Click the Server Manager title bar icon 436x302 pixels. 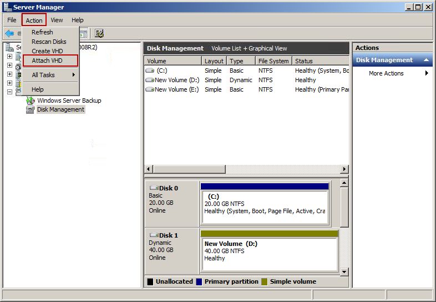click(8, 7)
